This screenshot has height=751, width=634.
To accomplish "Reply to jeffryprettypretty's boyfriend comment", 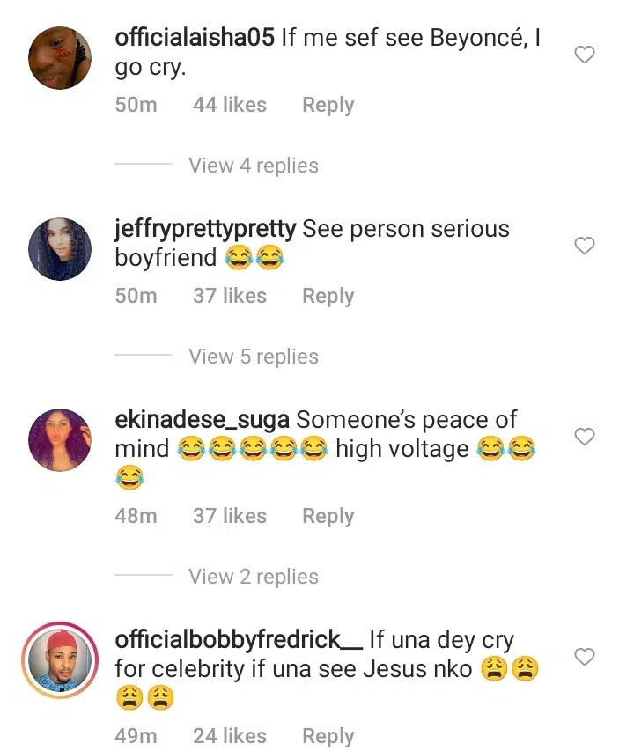I will (328, 296).
